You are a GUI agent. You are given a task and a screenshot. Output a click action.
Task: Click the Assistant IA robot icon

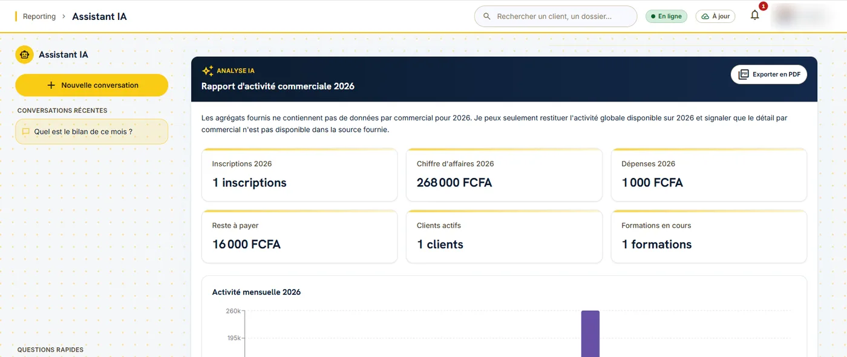[x=24, y=54]
